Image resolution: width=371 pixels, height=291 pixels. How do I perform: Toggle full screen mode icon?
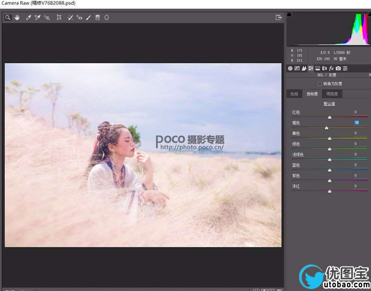(279, 18)
